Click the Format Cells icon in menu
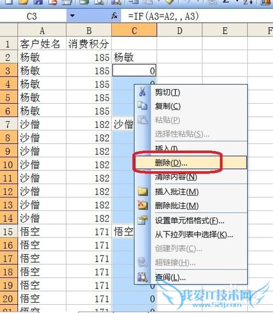Image resolution: width=273 pixels, height=313 pixels. (x=143, y=220)
